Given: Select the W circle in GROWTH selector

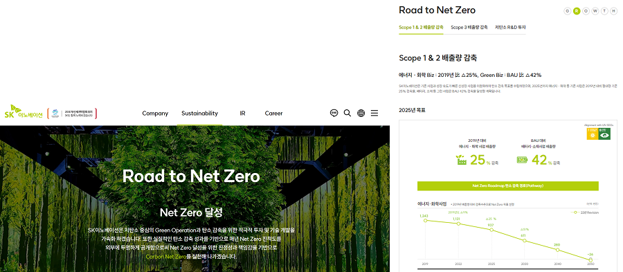Looking at the screenshot, I should click(x=595, y=11).
